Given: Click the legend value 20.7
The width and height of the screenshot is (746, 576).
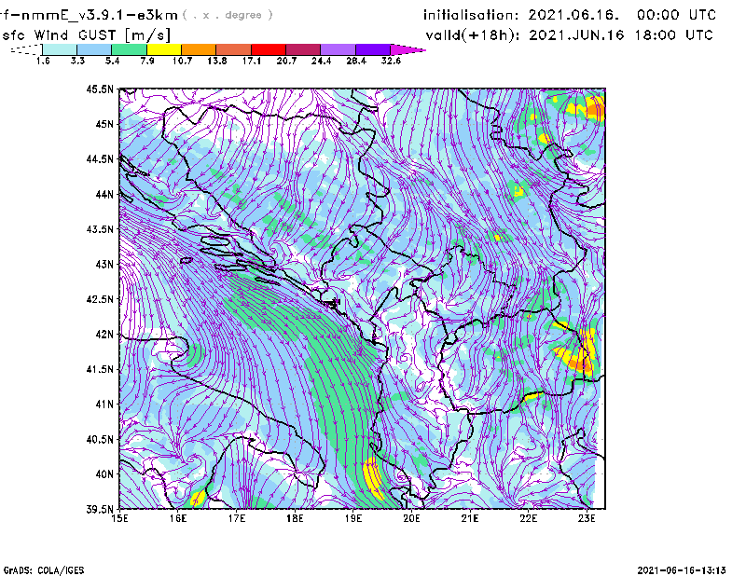Looking at the screenshot, I should 286,61.
